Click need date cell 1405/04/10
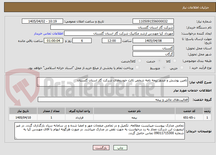Screen dimensions: 216x155 click(23, 117)
